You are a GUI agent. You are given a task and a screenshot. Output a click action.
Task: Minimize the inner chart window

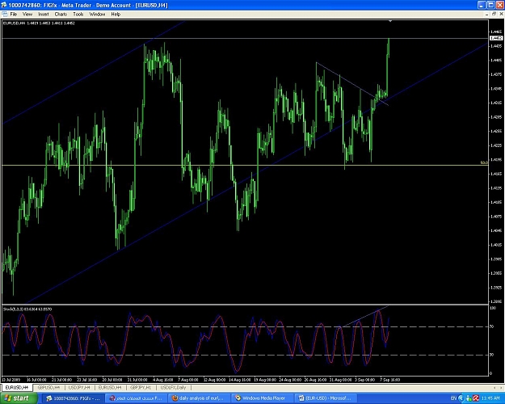487,15
